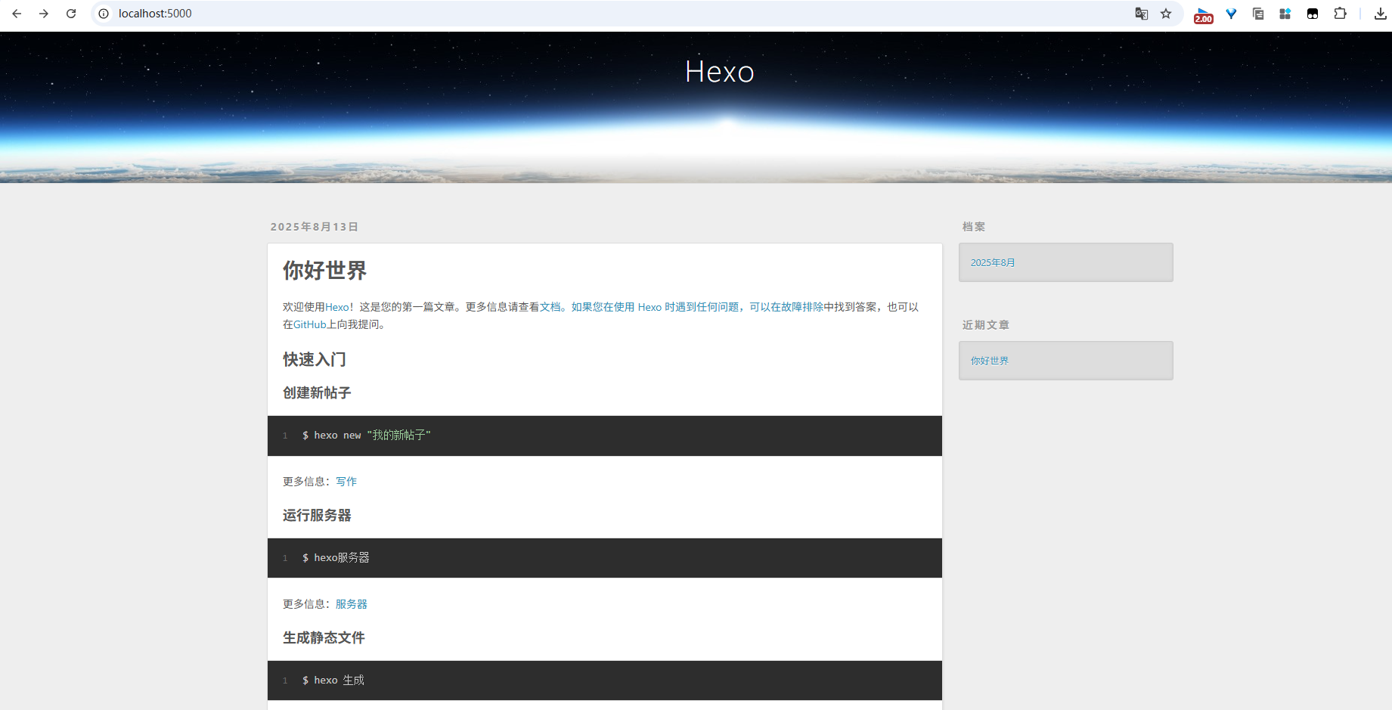Go forward to the next page
The width and height of the screenshot is (1392, 710).
(44, 14)
